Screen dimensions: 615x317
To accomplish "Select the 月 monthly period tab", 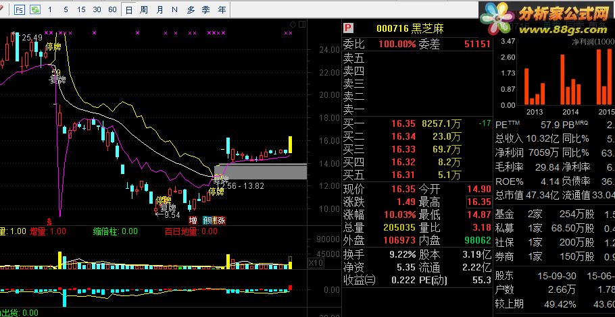I will click(x=159, y=10).
